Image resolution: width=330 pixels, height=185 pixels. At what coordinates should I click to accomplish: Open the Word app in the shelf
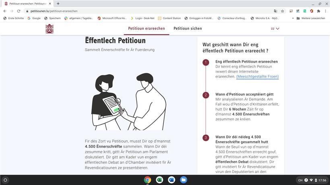171,180
